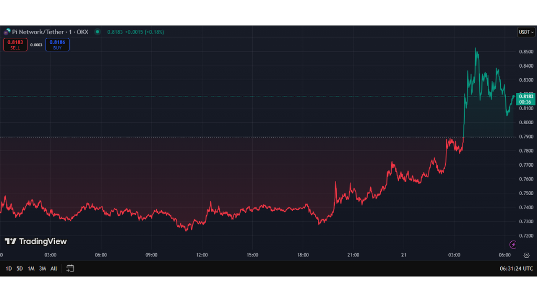Click the 0.7900 price axis label
537x302 pixels.
point(526,137)
